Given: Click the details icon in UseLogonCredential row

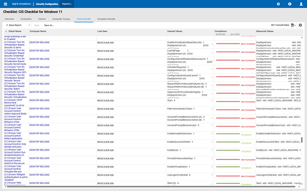Looking at the screenshot, I should [x=212, y=175].
